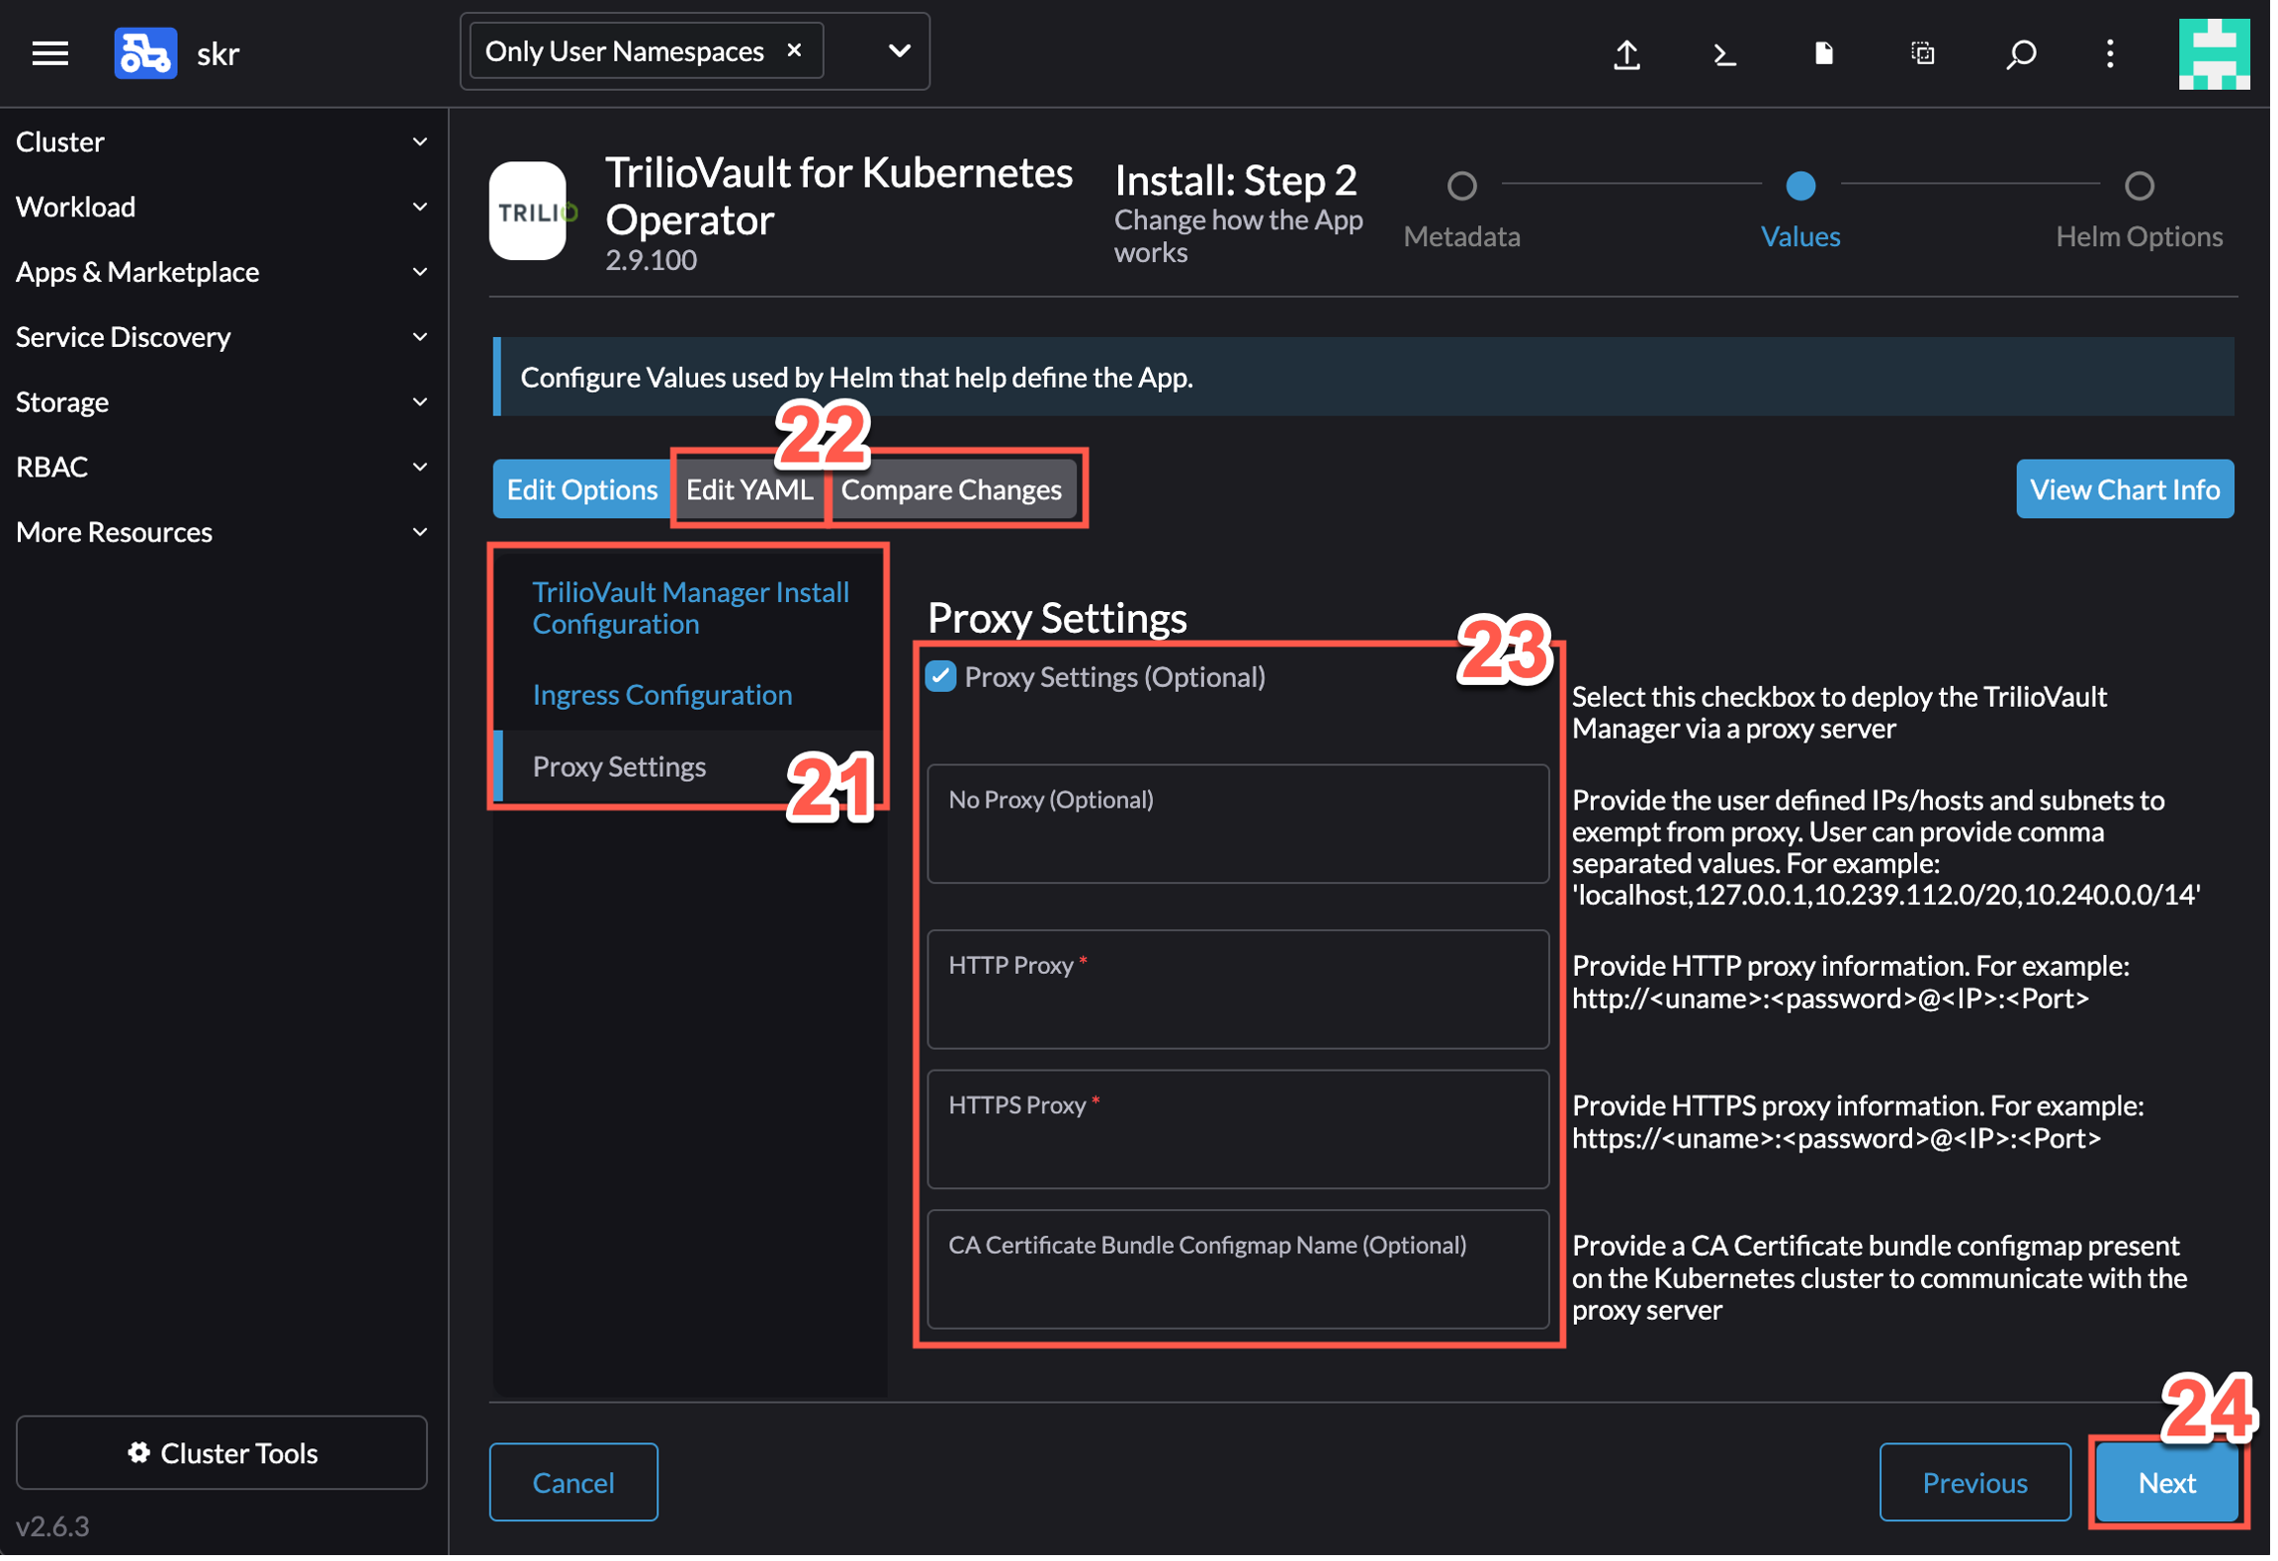Click the Import YAML upload icon
Viewport: 2278px width, 1561px height.
pyautogui.click(x=1626, y=53)
